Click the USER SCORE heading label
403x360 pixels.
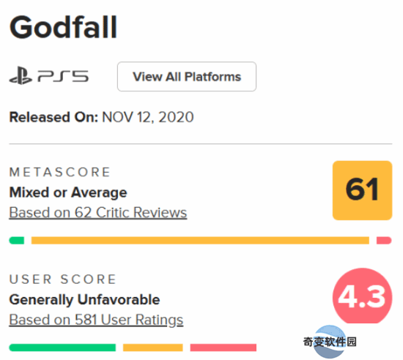(x=63, y=280)
